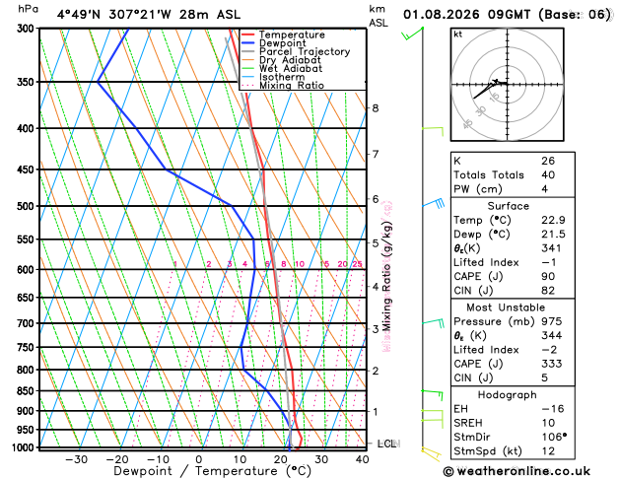Viewport: 620px width, 479px height.
Task: Click the date '01.08.2026 09GMT (Base: 06)'
Action: pyautogui.click(x=507, y=15)
